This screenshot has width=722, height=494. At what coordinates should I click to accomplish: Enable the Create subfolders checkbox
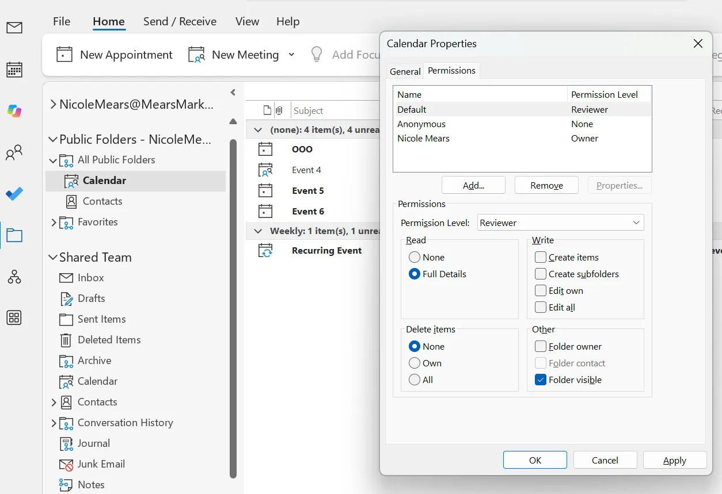point(541,274)
